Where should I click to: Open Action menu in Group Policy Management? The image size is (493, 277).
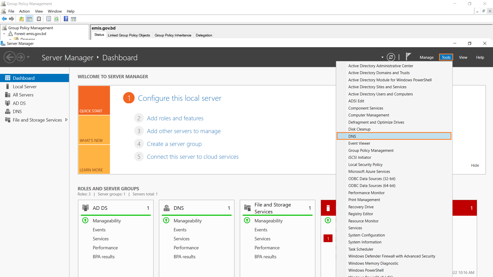[24, 11]
